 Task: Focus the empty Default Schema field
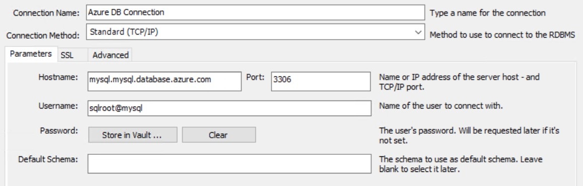tap(230, 164)
